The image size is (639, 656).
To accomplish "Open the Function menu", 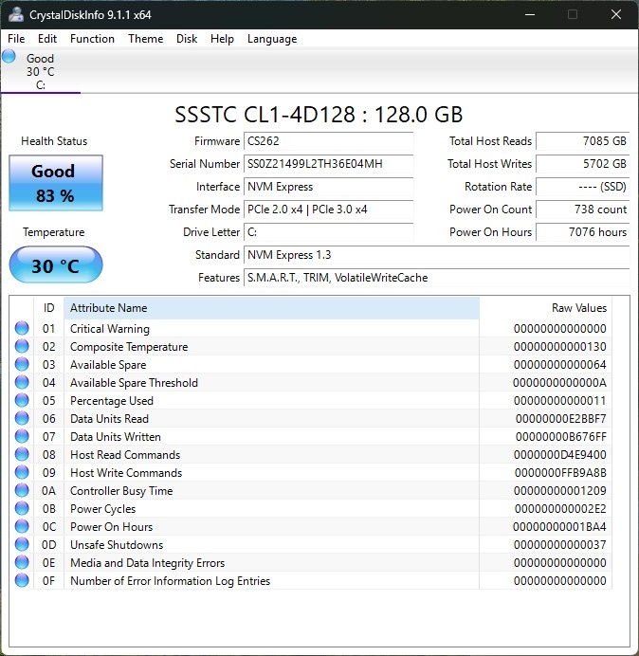I will coord(92,39).
